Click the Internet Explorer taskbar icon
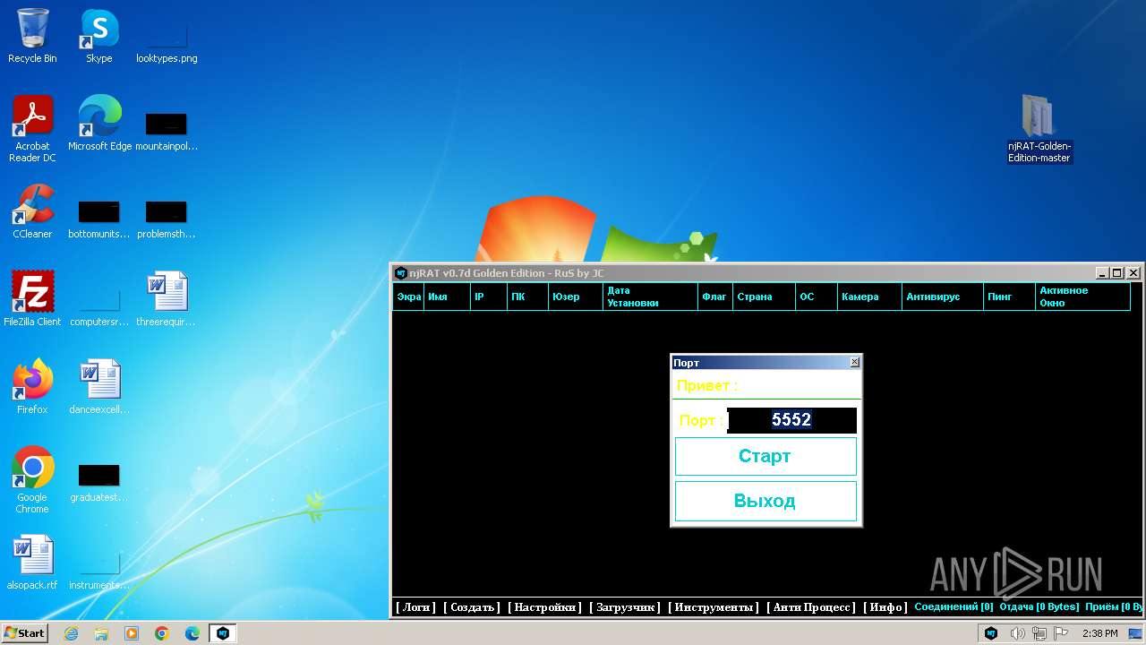 pyautogui.click(x=71, y=633)
